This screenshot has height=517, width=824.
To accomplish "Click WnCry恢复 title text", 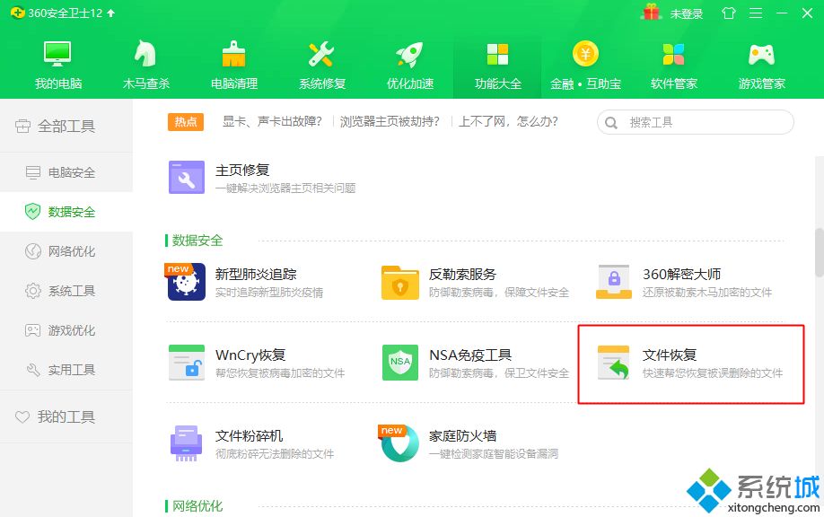I will tap(250, 355).
